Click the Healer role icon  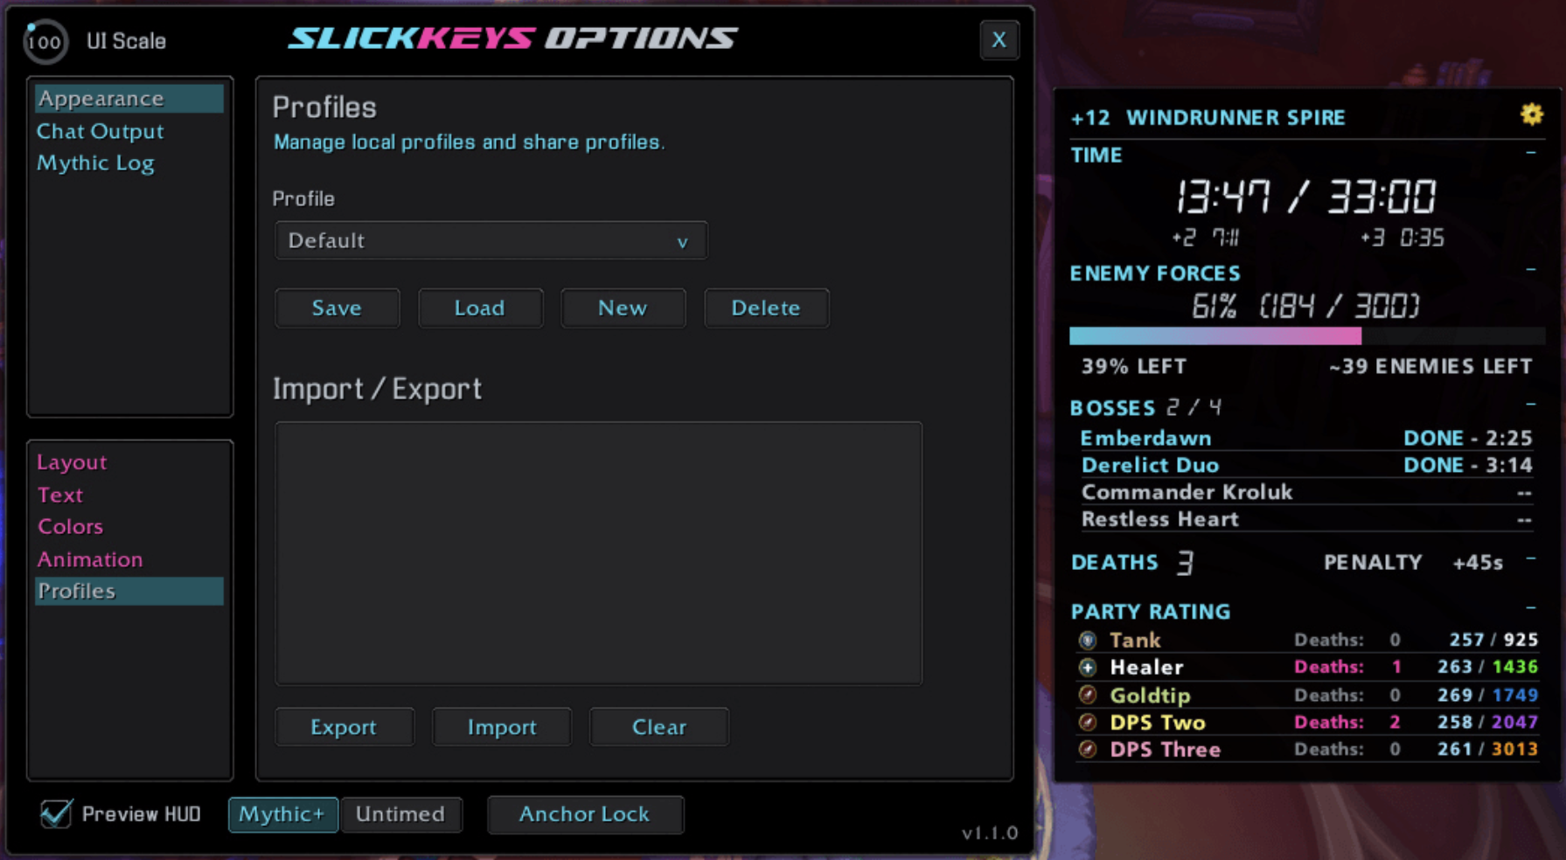(1088, 668)
